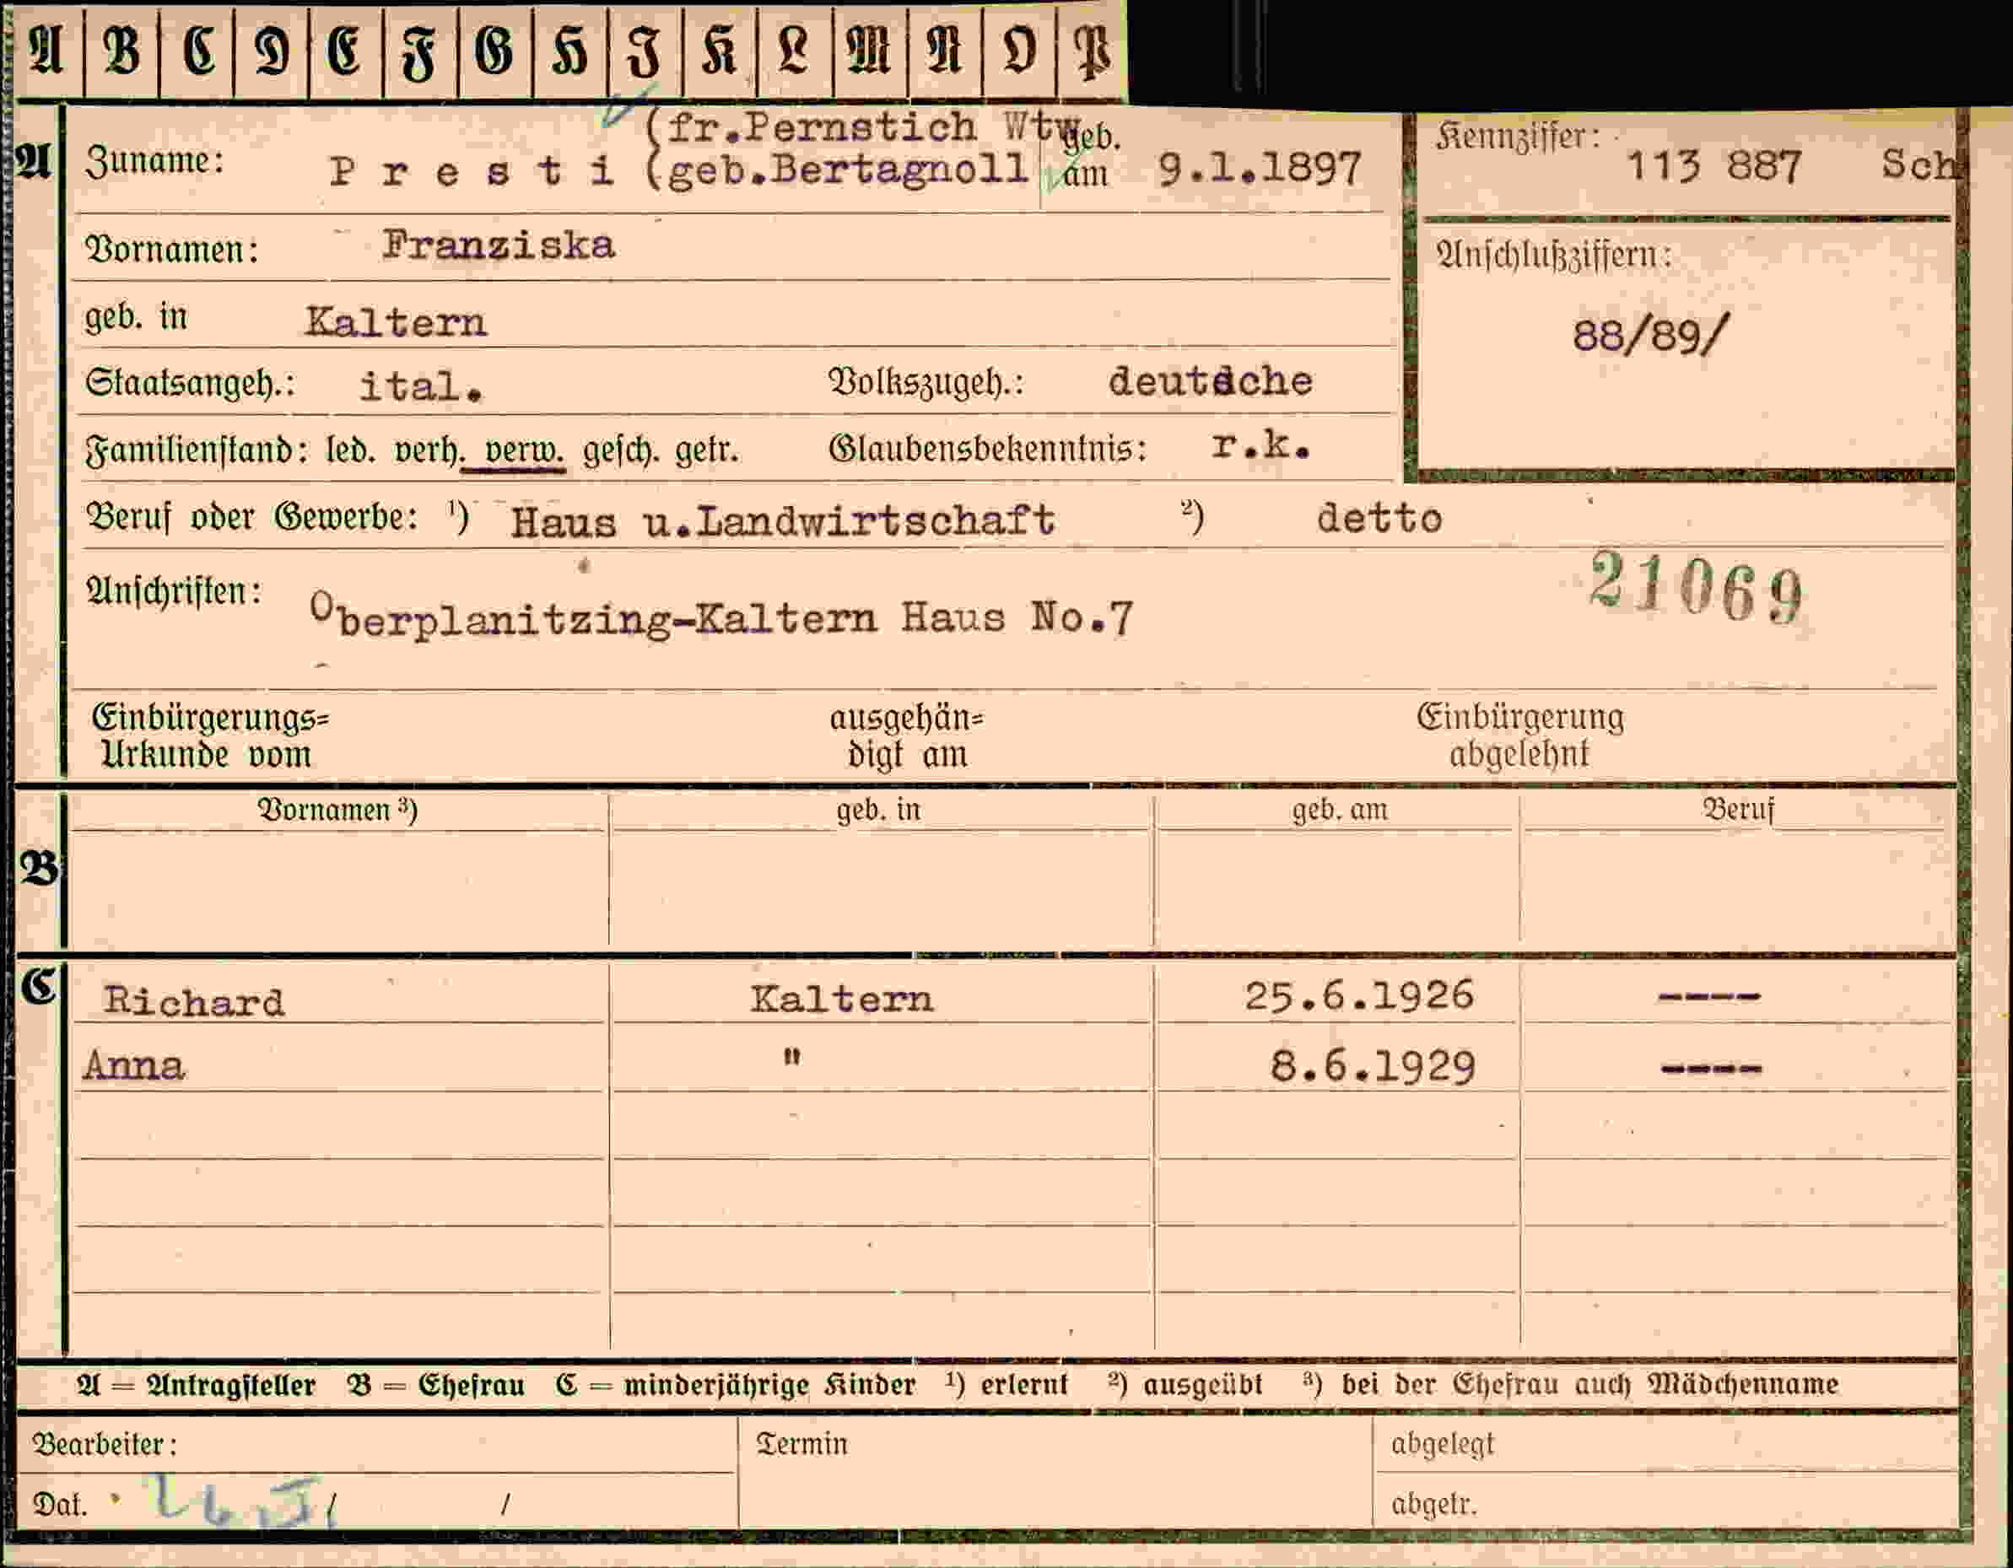This screenshot has width=2013, height=1568.
Task: Click the 'Beruf oder Gewerbe:' label
Action: pos(251,517)
